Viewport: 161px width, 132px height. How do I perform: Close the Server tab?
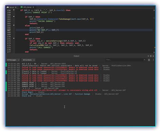[x=16, y=7]
